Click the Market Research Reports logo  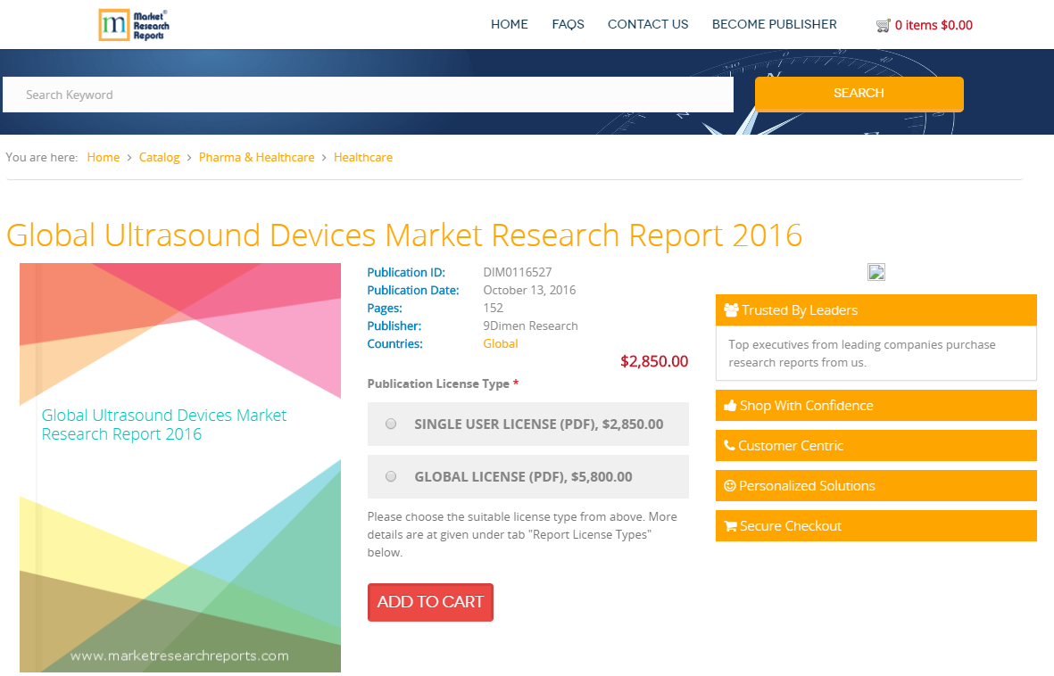134,24
